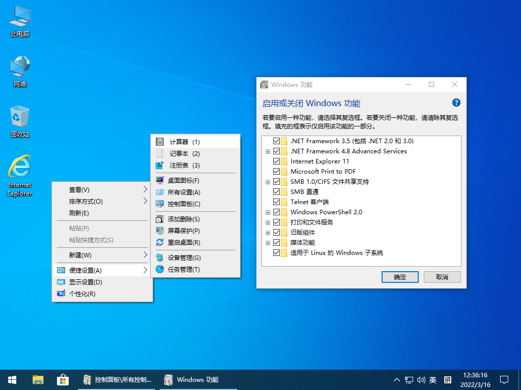This screenshot has width=521, height=390.
Task: Open Microsoft Store from the taskbar
Action: click(x=63, y=380)
